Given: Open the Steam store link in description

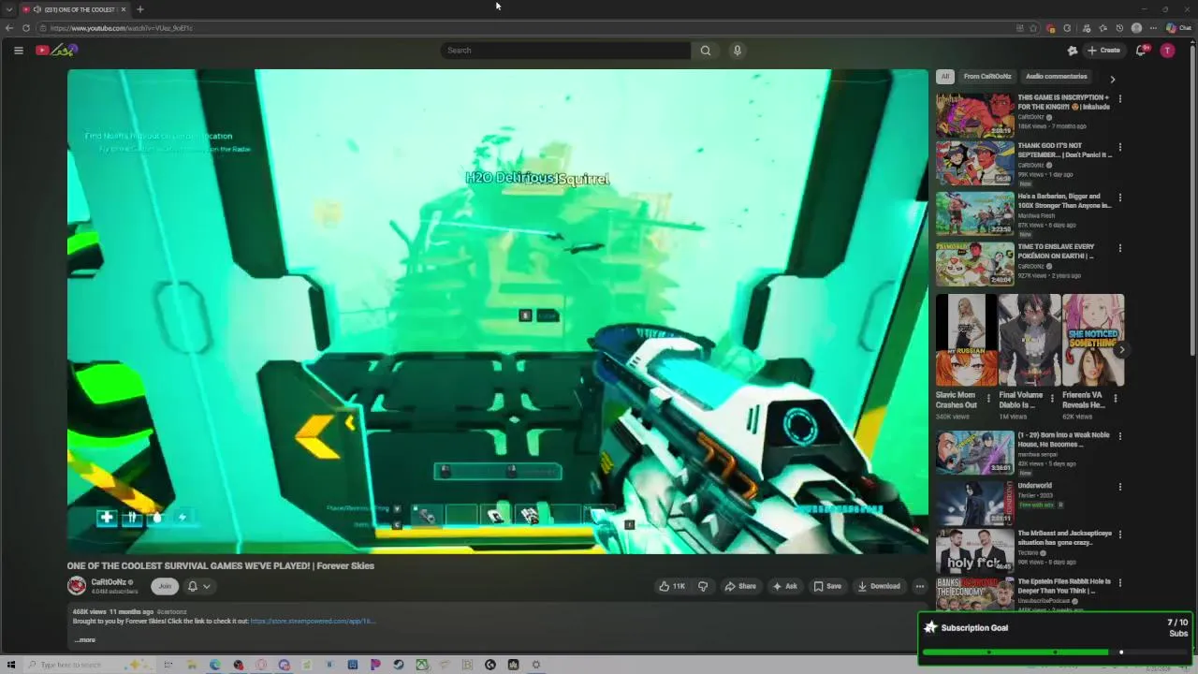Looking at the screenshot, I should click(x=312, y=621).
